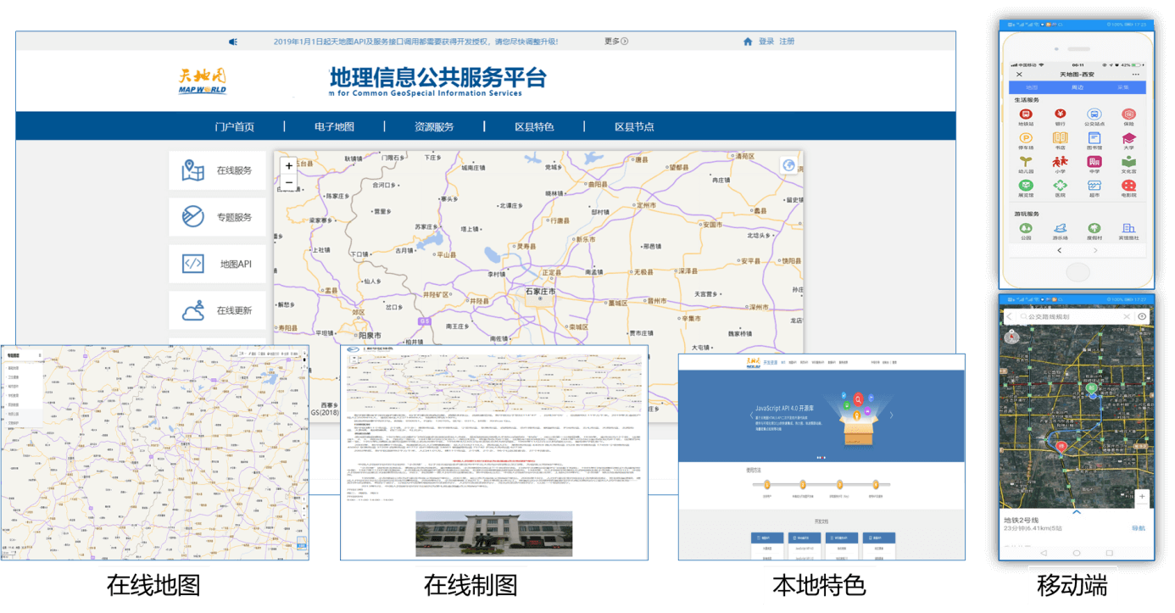Open the three-dots menu in phone header
The height and width of the screenshot is (613, 1175).
[1135, 75]
